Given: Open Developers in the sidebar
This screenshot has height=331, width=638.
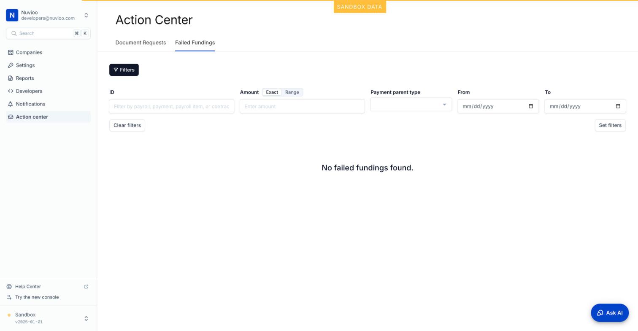Looking at the screenshot, I should click(48, 91).
